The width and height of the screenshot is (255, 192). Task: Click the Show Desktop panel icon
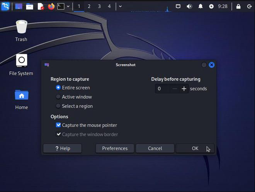click(19, 7)
